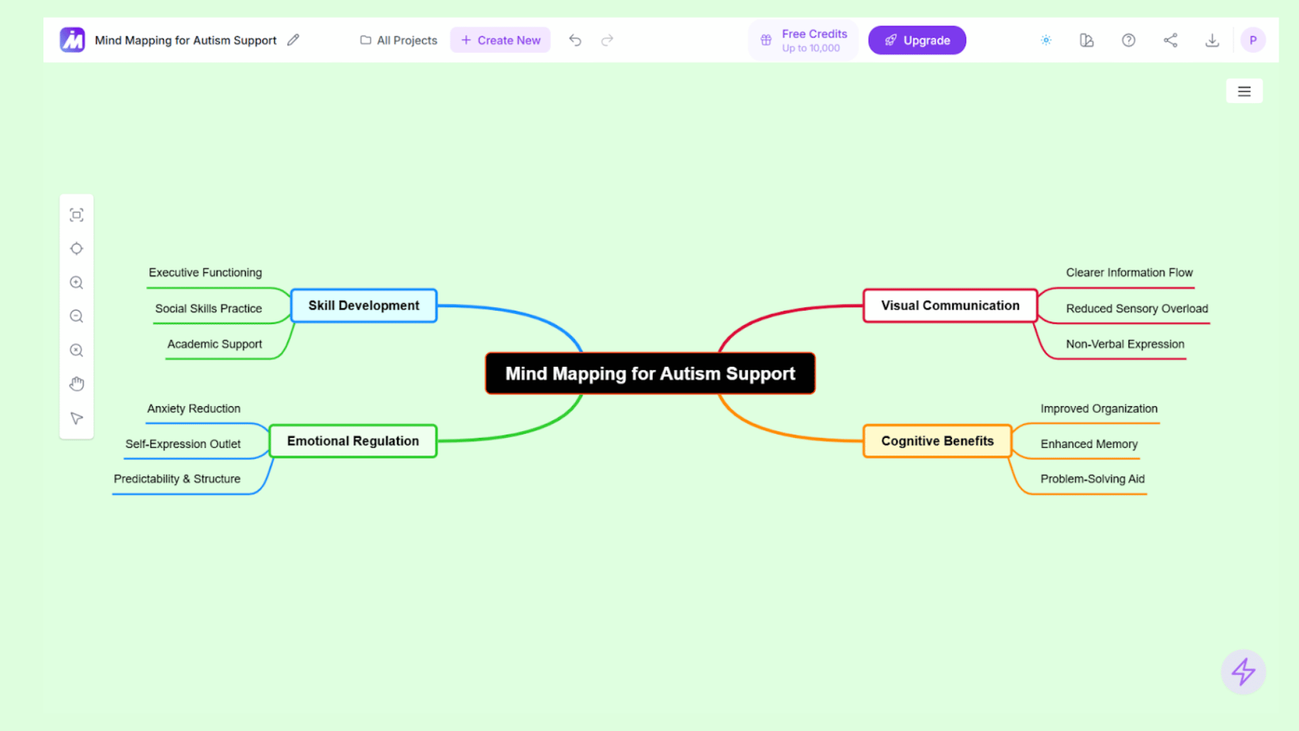Fit the mind map to screen

(x=76, y=215)
